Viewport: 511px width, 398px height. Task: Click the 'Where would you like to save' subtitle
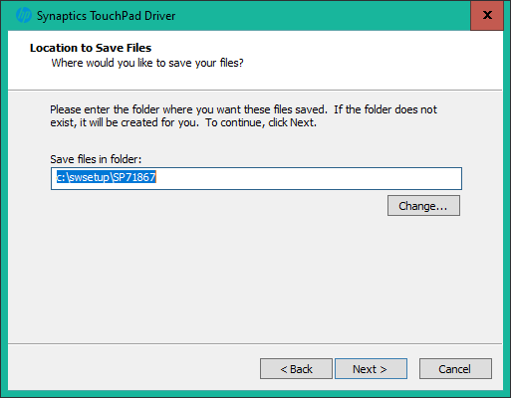tap(147, 63)
